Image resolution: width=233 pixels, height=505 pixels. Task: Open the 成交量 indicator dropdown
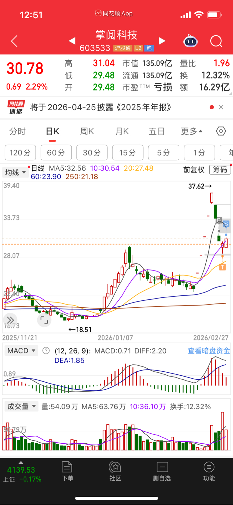(21, 406)
